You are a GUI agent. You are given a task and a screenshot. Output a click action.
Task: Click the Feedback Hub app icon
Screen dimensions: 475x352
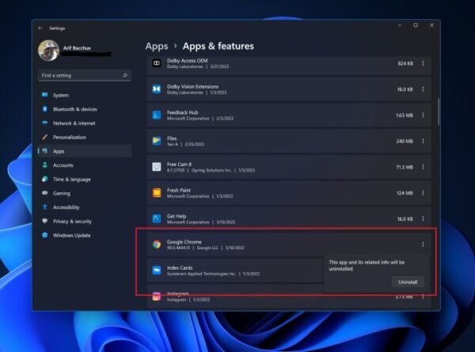click(x=157, y=115)
